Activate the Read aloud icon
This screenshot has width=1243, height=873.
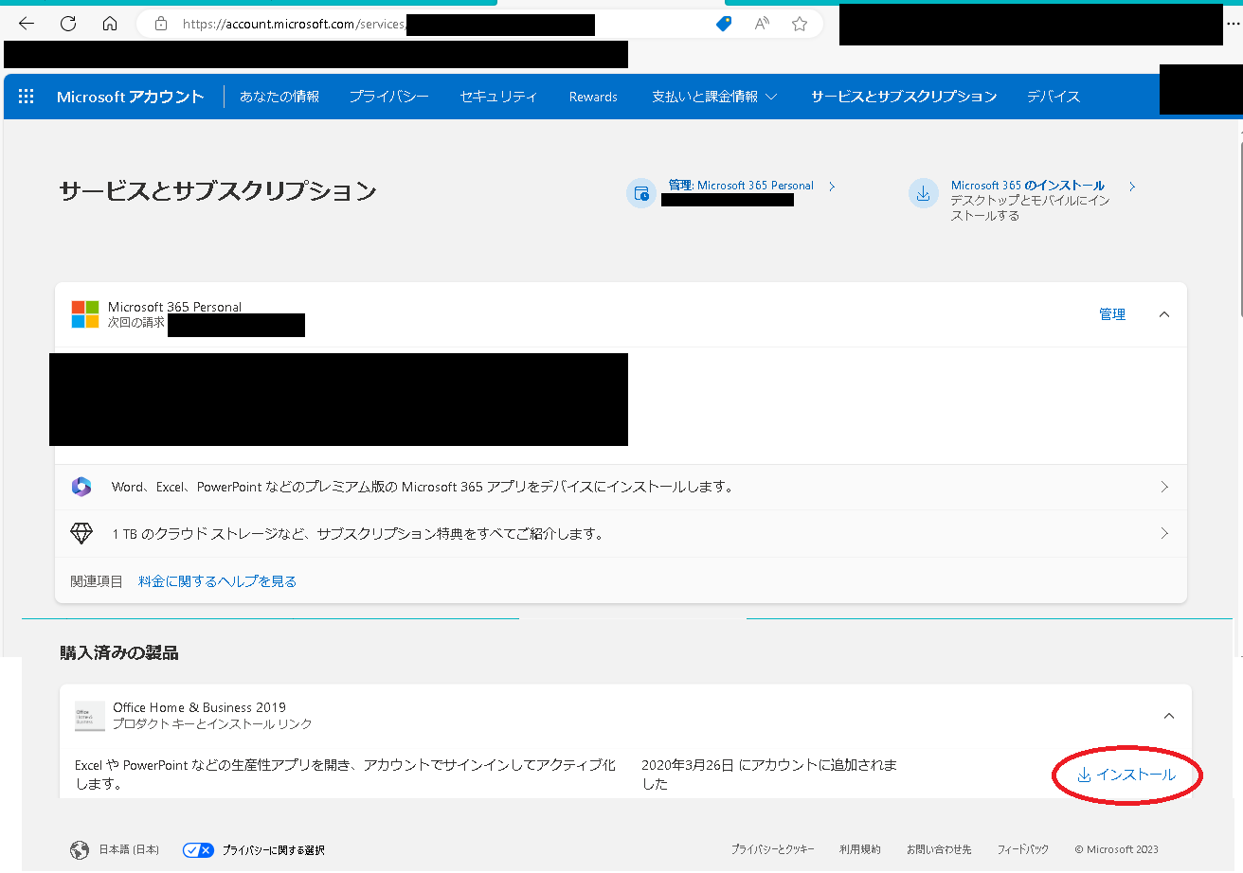click(762, 24)
